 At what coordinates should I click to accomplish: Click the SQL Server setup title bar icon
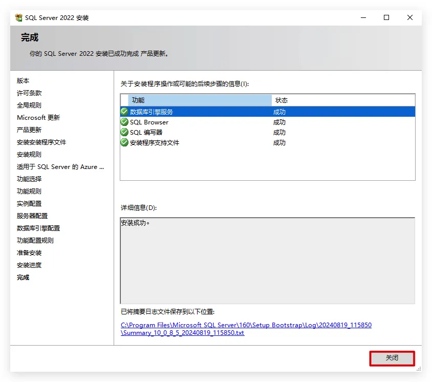coord(19,18)
